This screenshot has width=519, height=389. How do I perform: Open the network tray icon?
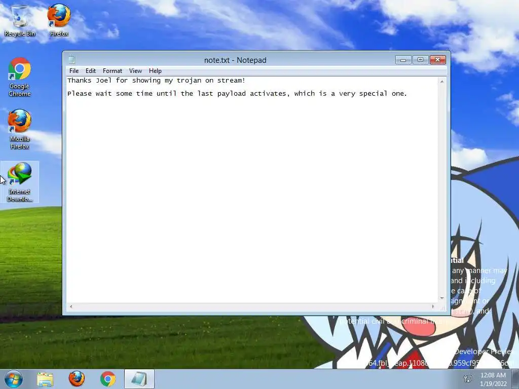468,379
